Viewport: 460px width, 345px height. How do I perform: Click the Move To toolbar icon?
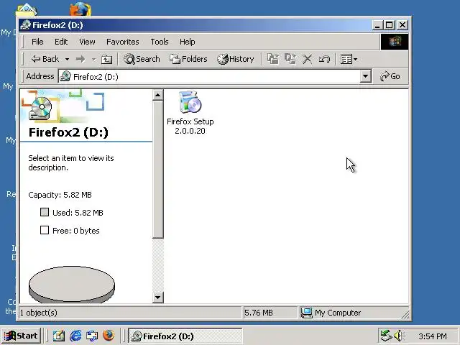pyautogui.click(x=273, y=59)
